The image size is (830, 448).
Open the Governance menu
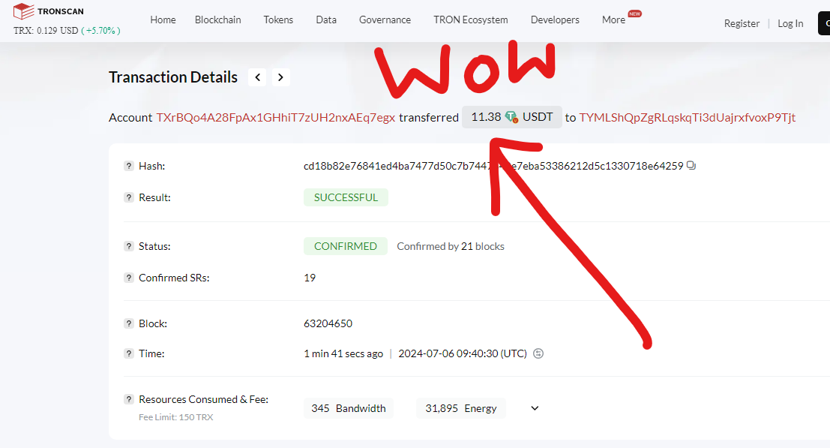pyautogui.click(x=385, y=20)
